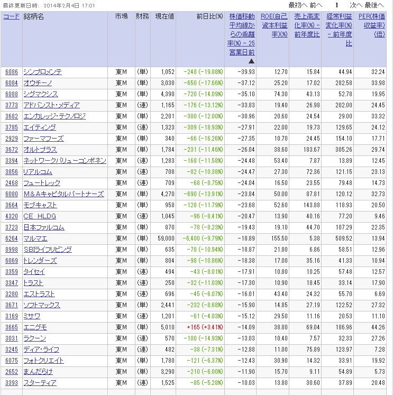Open stock code 2652 link
Viewport: 393px width, 395px height.
pos(12,371)
